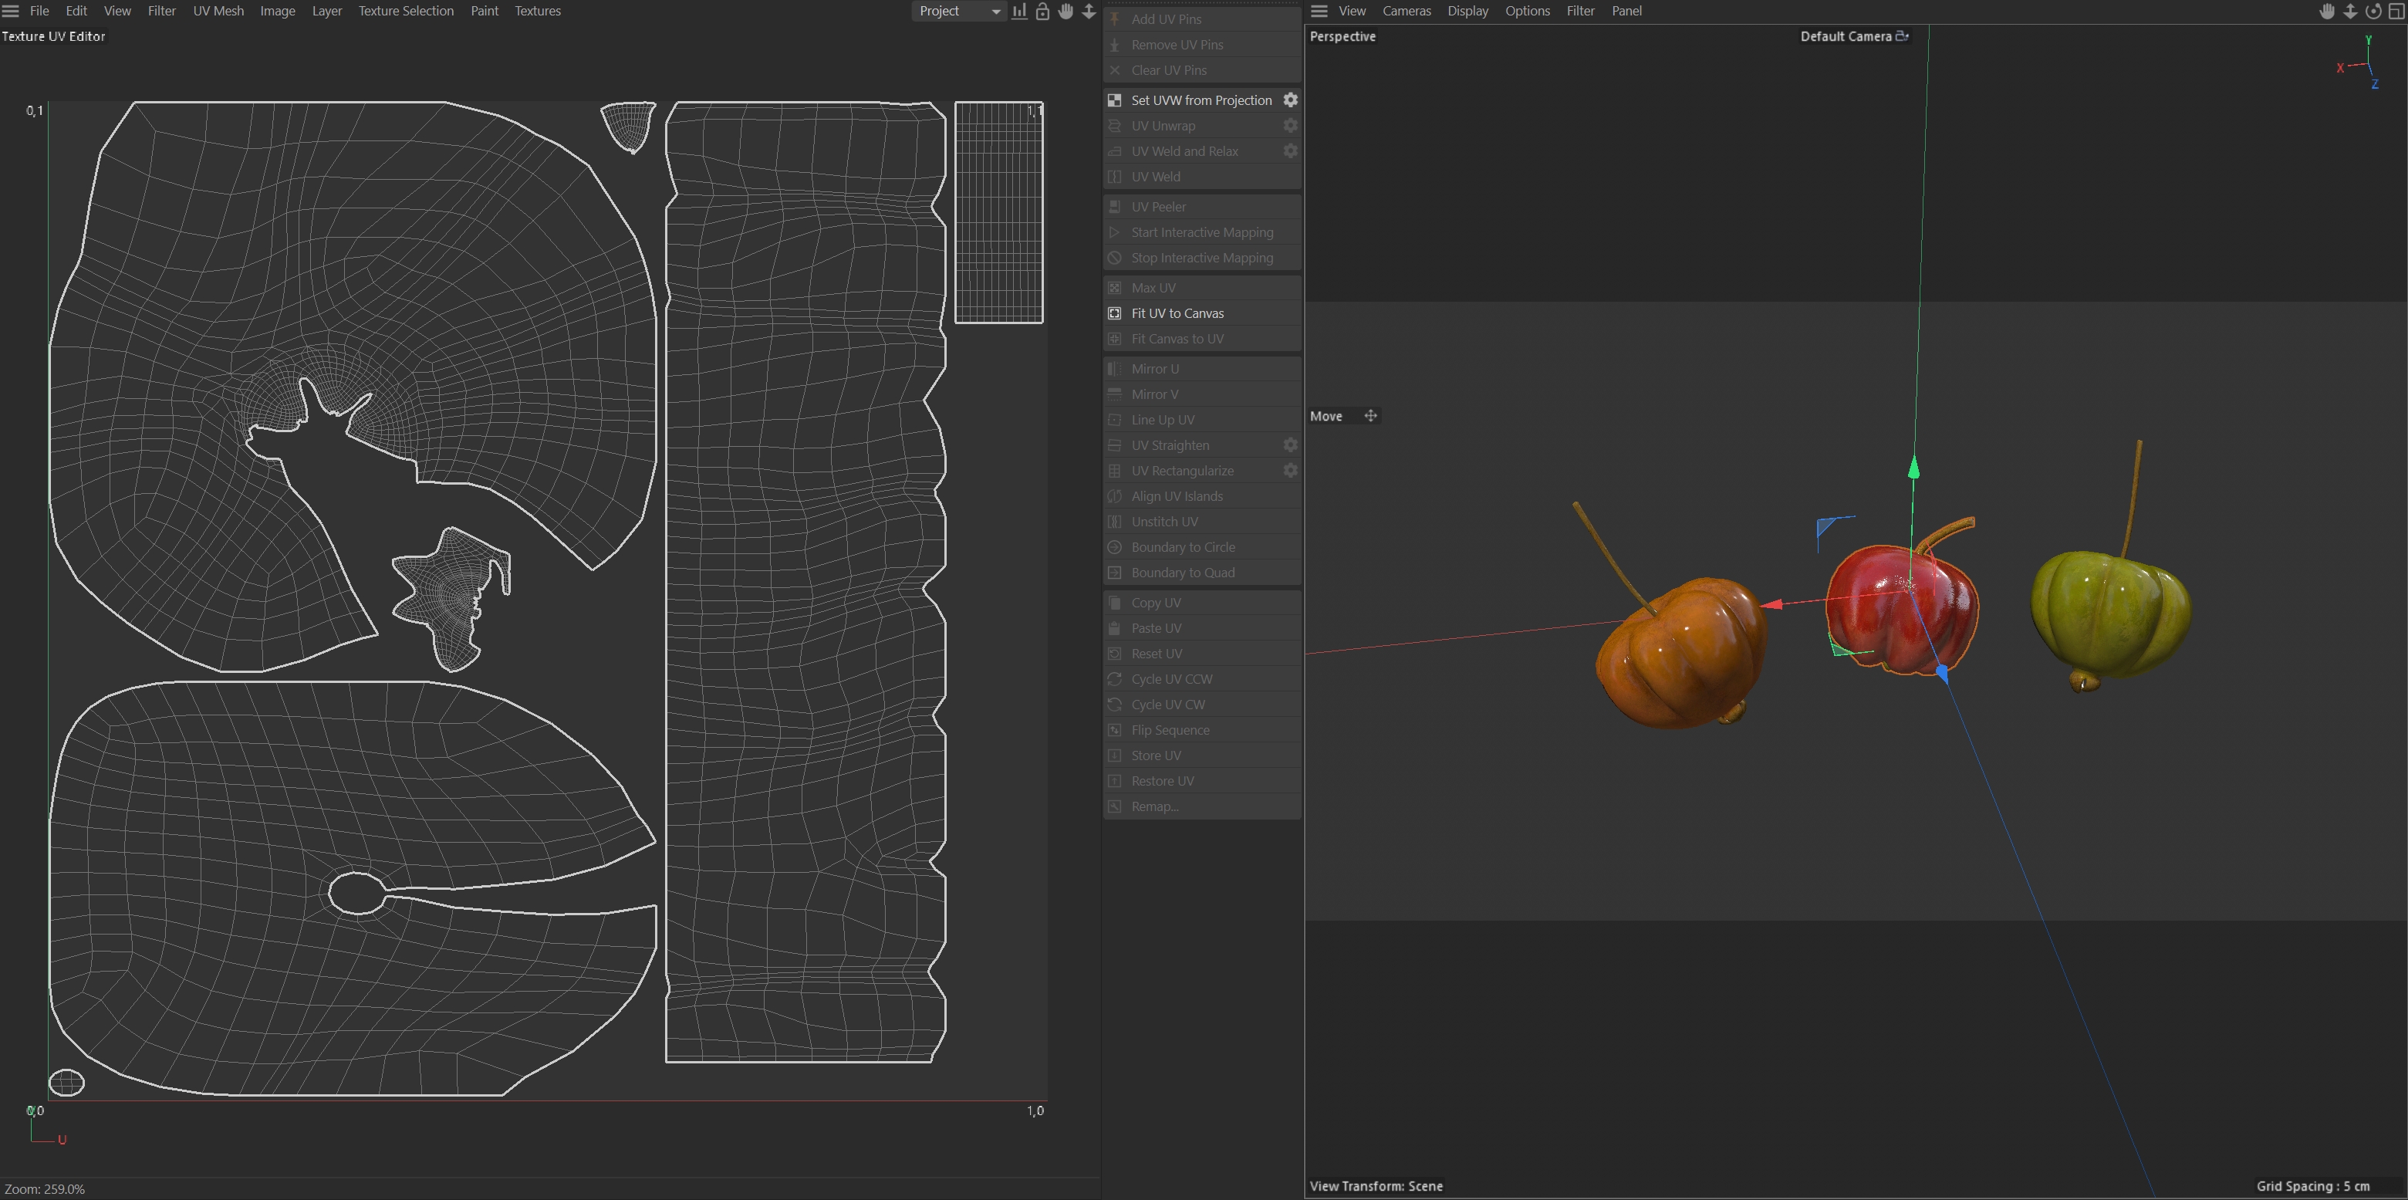Open the UV Mesh menu
Screen dimensions: 2408x1200
pyautogui.click(x=218, y=12)
